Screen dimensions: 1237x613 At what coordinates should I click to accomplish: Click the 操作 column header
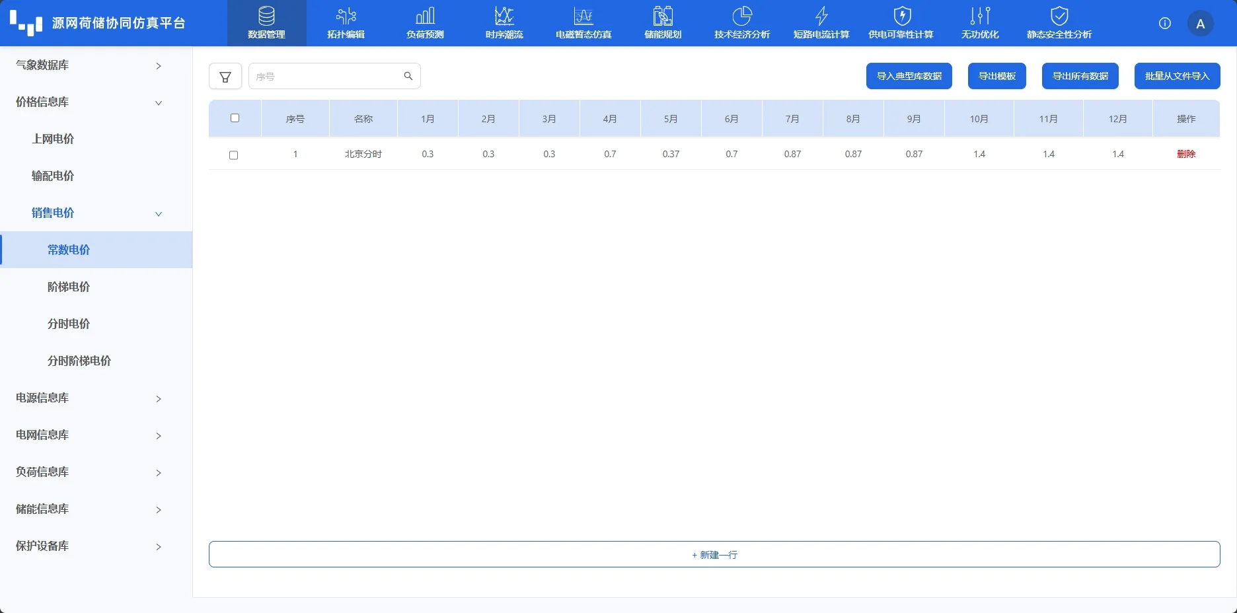click(1186, 119)
